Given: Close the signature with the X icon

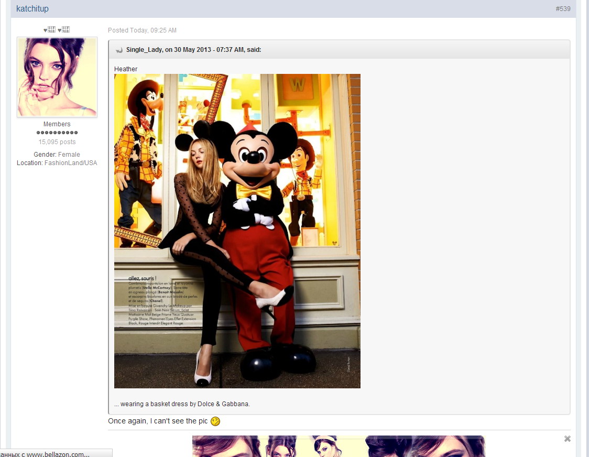Looking at the screenshot, I should [567, 439].
